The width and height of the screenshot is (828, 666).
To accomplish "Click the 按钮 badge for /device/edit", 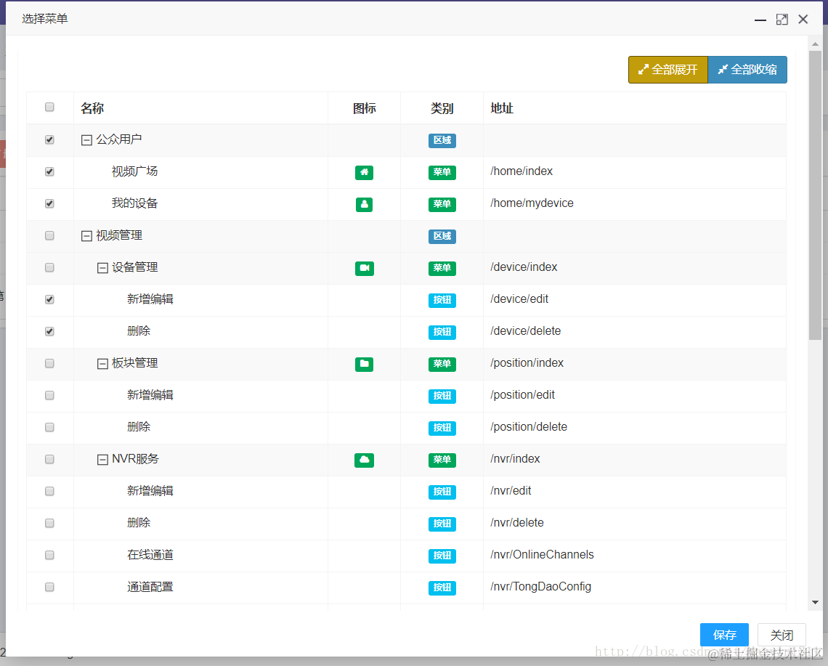I will click(x=442, y=300).
